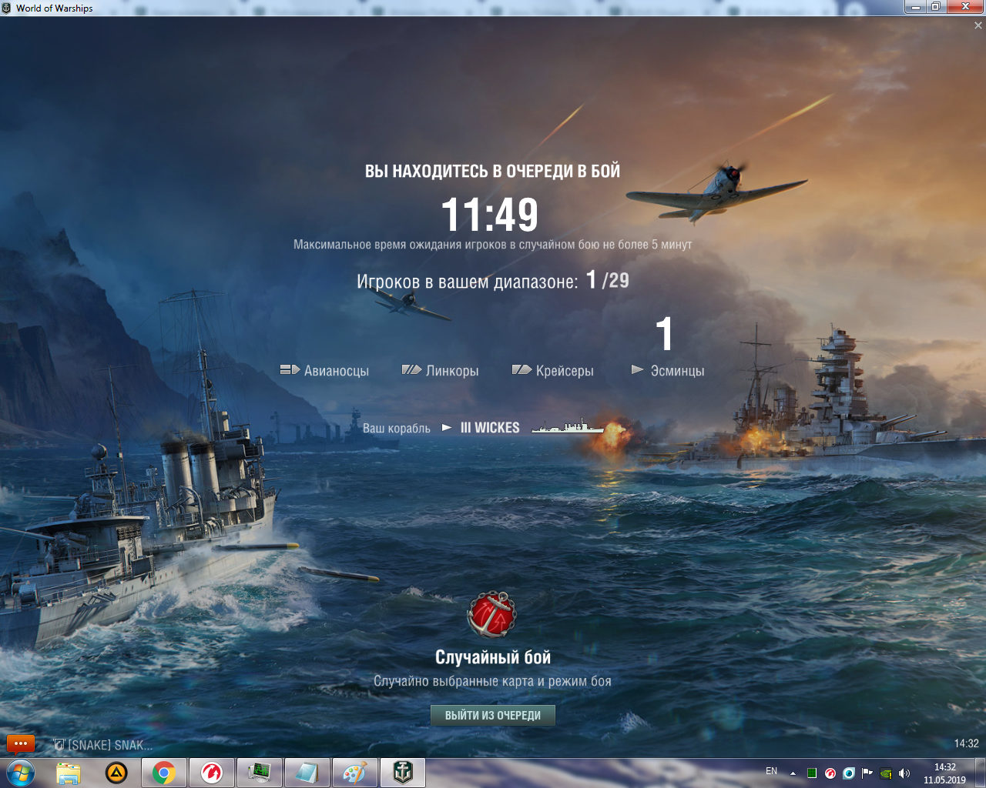Click the battleships class icon

click(x=411, y=370)
